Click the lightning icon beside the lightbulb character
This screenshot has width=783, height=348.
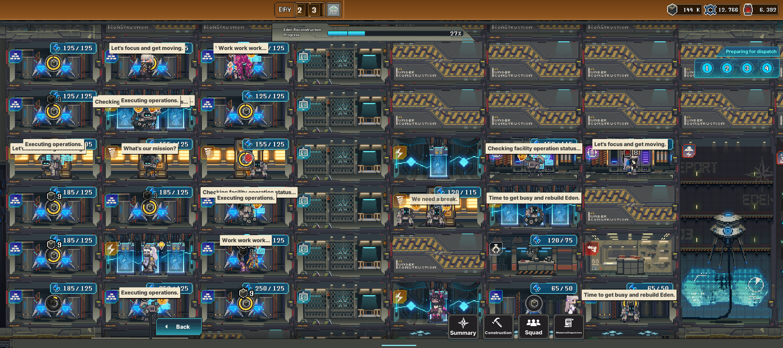pos(111,249)
